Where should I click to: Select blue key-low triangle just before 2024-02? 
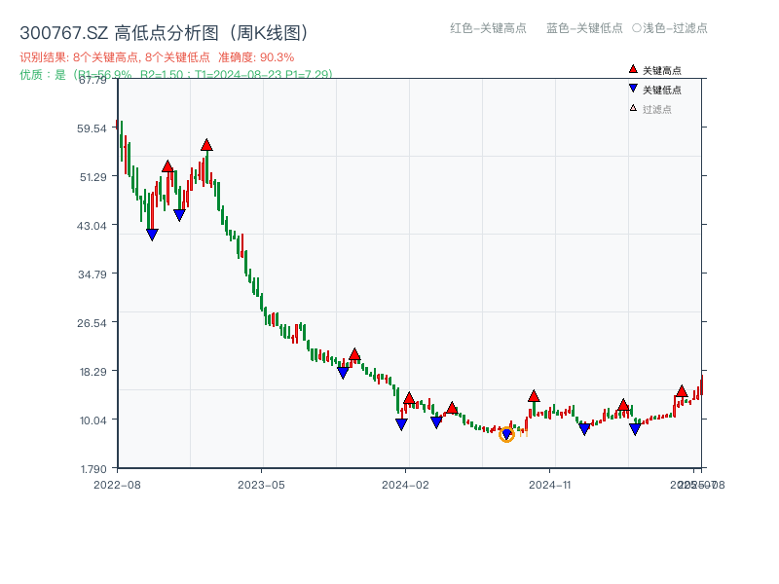401,424
